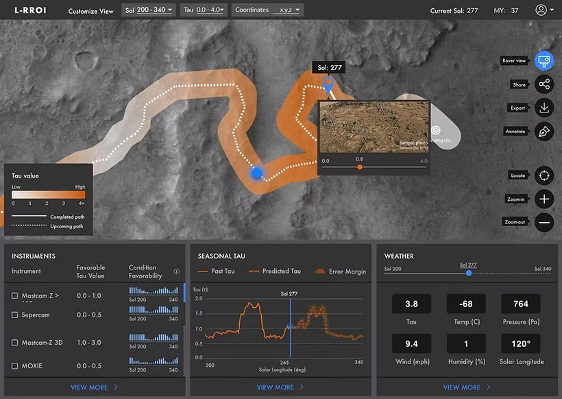Expand Mastcam Z row arrow

point(57,295)
